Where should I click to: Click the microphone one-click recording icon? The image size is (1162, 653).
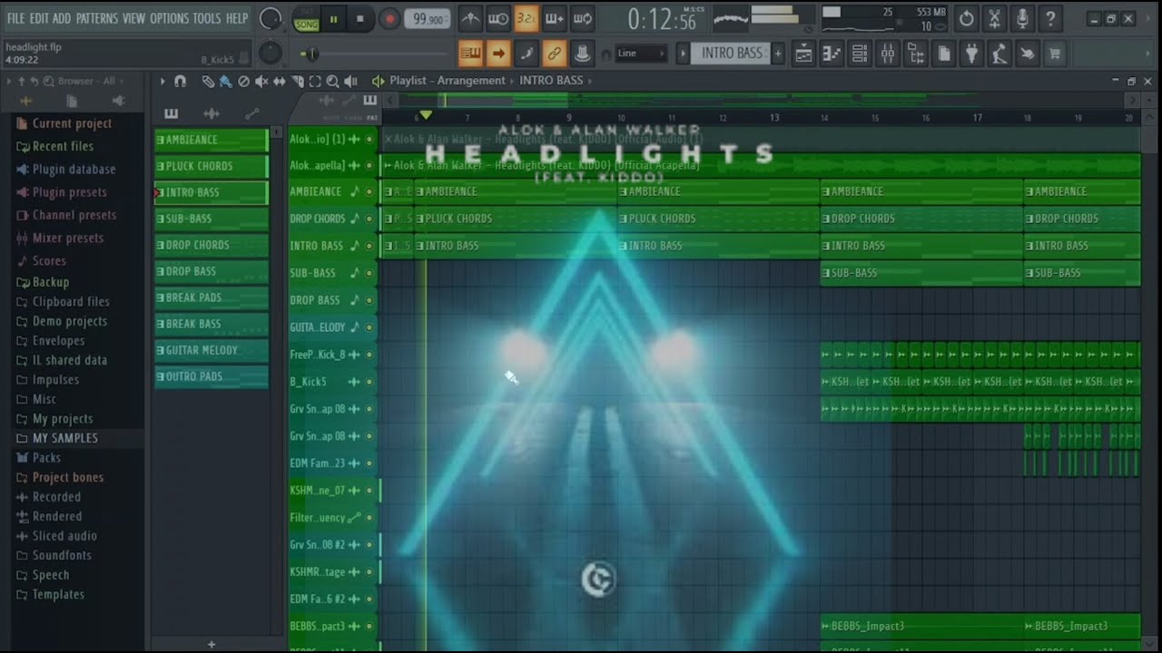click(x=1022, y=18)
